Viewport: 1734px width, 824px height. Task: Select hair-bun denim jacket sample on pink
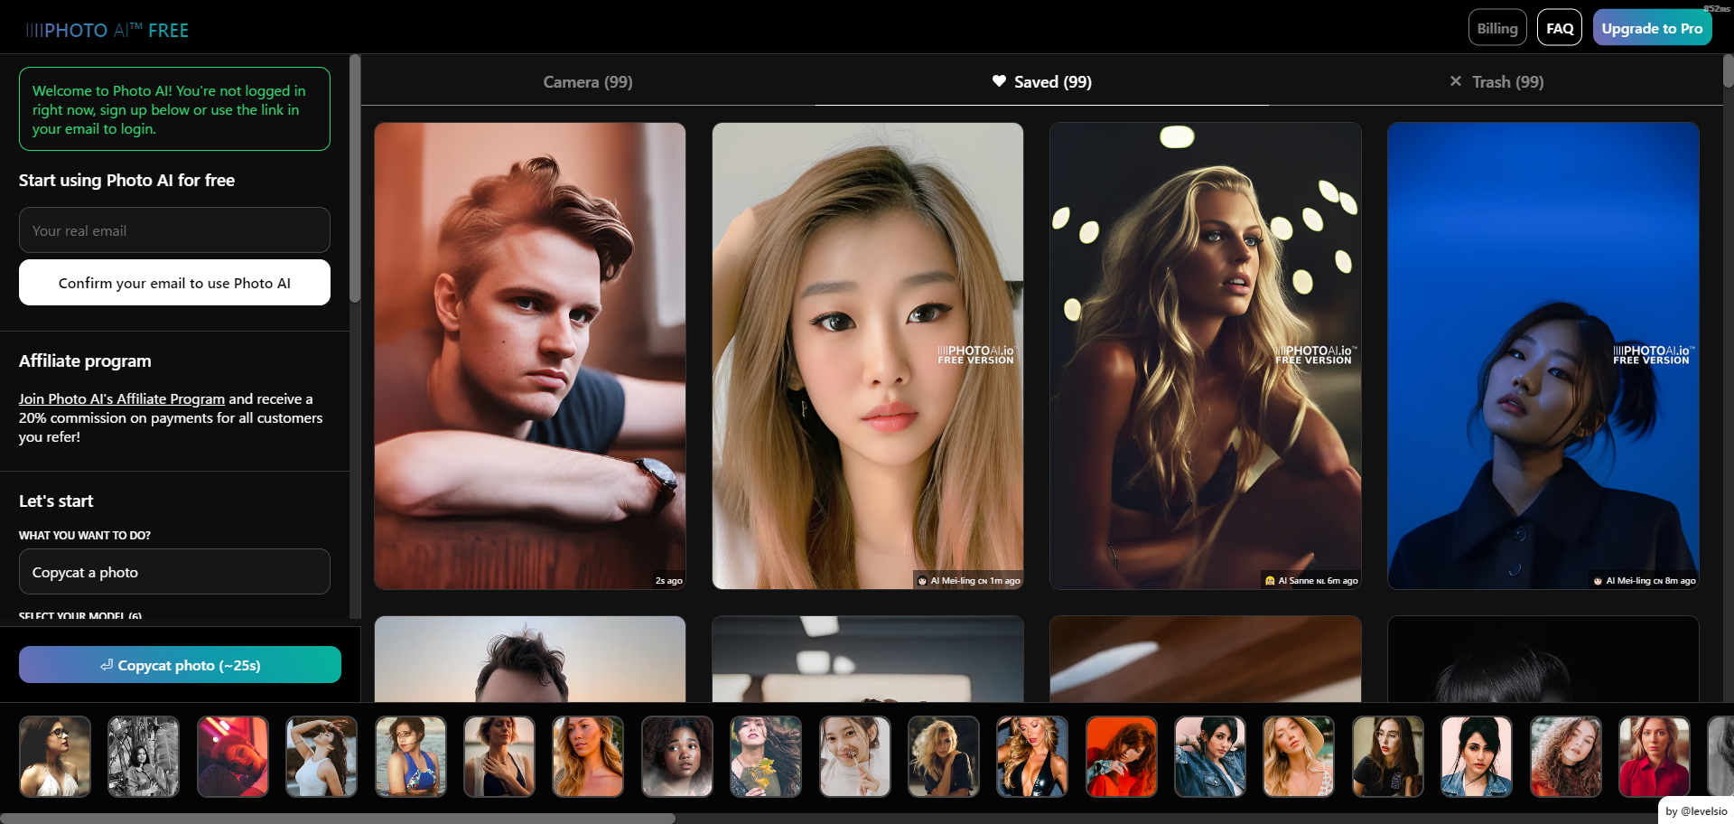(1477, 756)
